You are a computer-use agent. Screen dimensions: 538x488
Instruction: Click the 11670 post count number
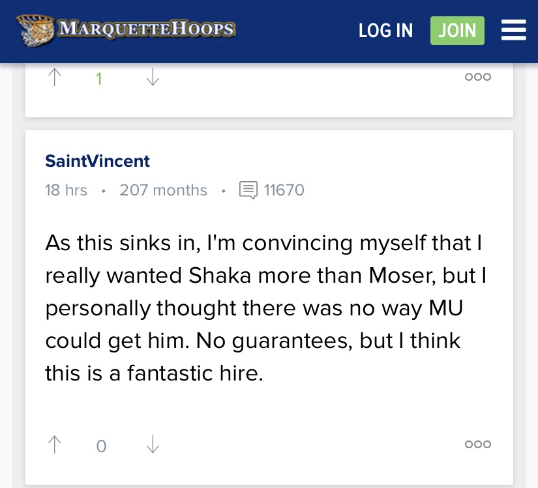[x=284, y=190]
